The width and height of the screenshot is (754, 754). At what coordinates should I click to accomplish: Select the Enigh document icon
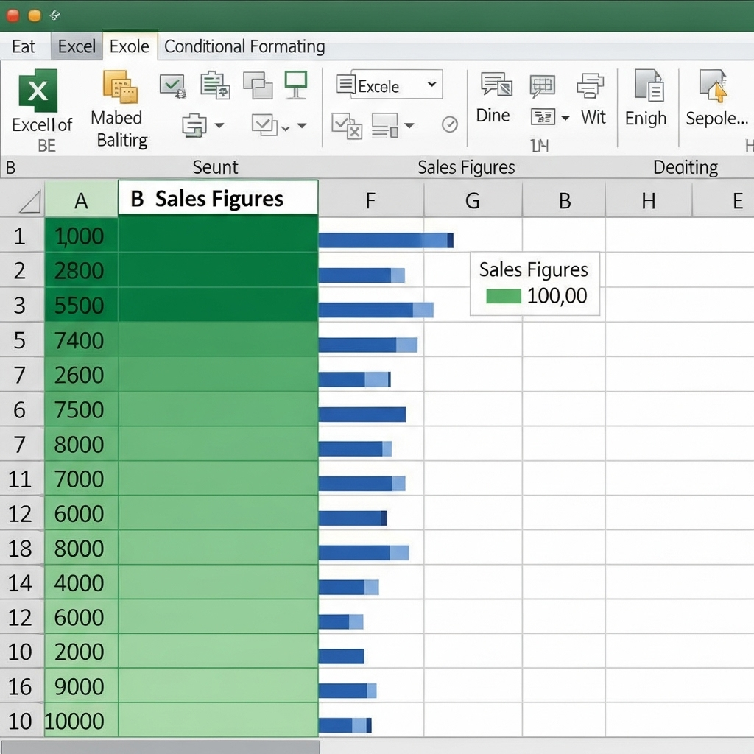(649, 88)
